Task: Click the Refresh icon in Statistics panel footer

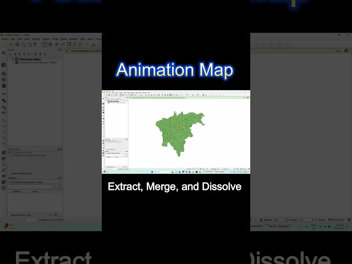Action: (56, 215)
